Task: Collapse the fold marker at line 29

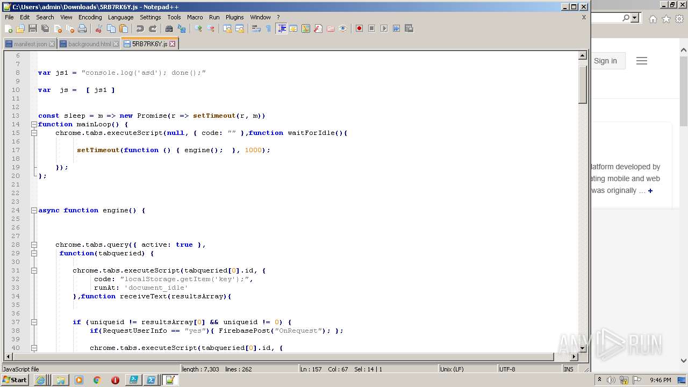Action: tap(34, 253)
